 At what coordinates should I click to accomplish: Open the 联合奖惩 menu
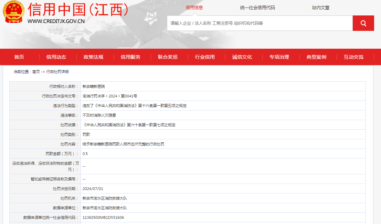pyautogui.click(x=168, y=57)
